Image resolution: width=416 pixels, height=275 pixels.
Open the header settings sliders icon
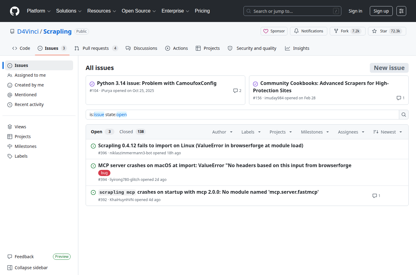401,11
